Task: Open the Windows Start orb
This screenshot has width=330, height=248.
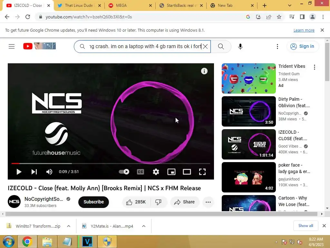Action: 8,242
